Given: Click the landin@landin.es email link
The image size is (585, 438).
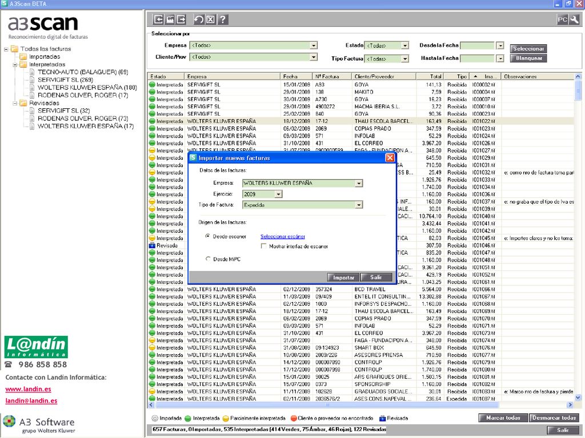Looking at the screenshot, I should [31, 401].
